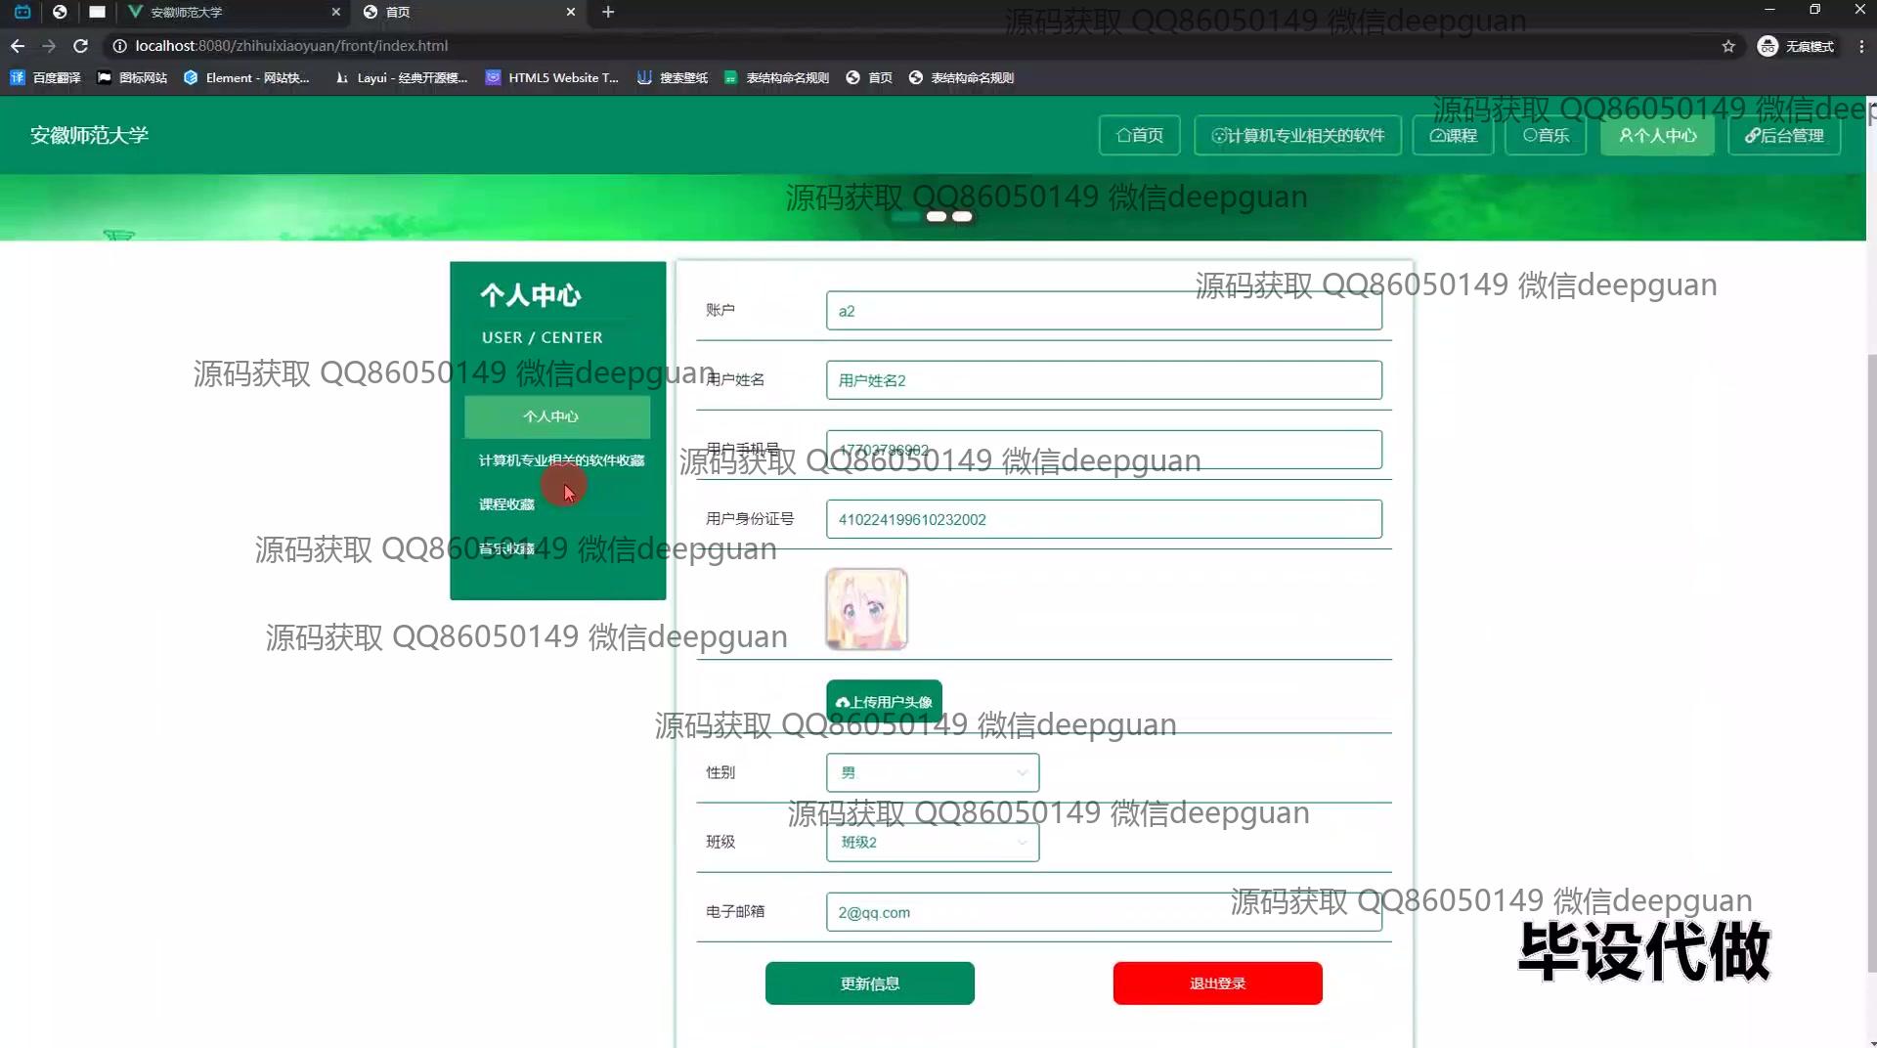1877x1048 pixels.
Task: Open the 音乐 navigation menu item
Action: pyautogui.click(x=1545, y=135)
